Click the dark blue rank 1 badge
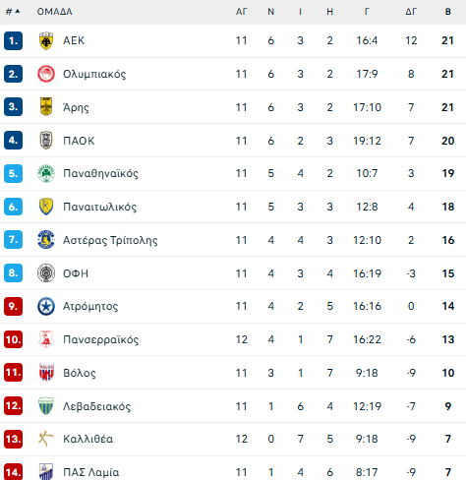 pos(13,40)
